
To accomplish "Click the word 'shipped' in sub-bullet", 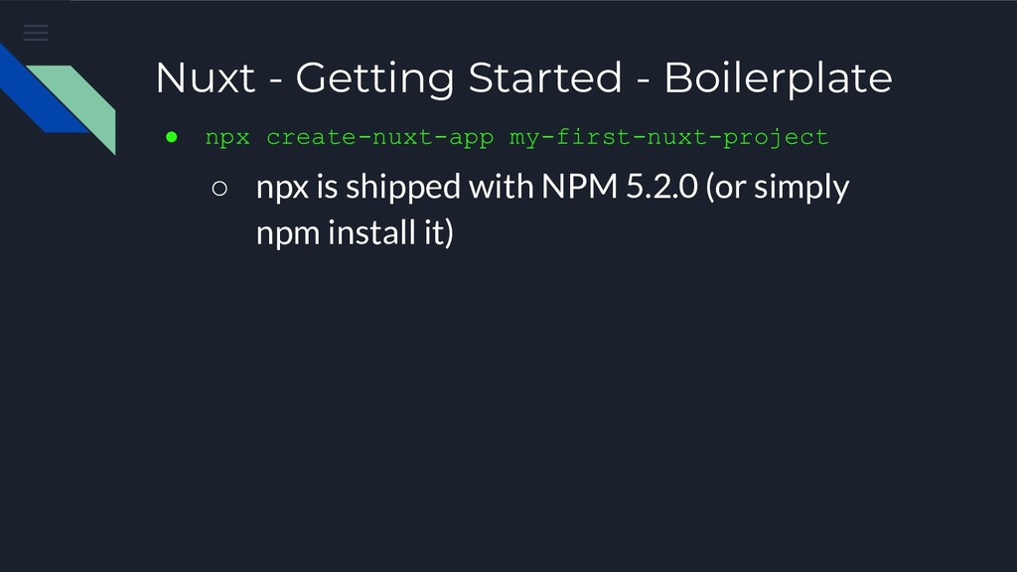I will click(403, 187).
